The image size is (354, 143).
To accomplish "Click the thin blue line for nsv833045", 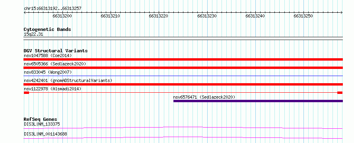I will coord(183,76).
